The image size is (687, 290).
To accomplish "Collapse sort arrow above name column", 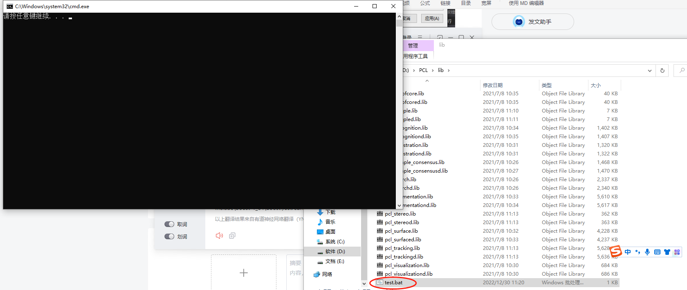I will pyautogui.click(x=427, y=81).
